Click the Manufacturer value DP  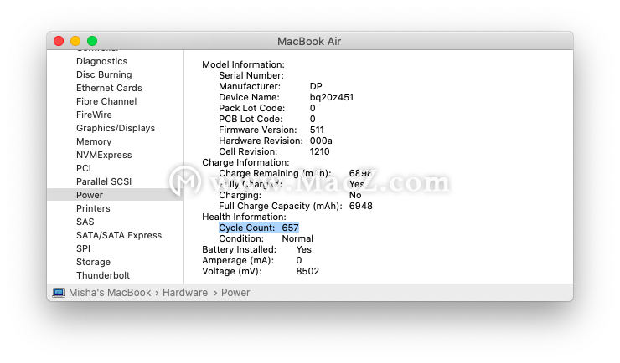pyautogui.click(x=316, y=86)
